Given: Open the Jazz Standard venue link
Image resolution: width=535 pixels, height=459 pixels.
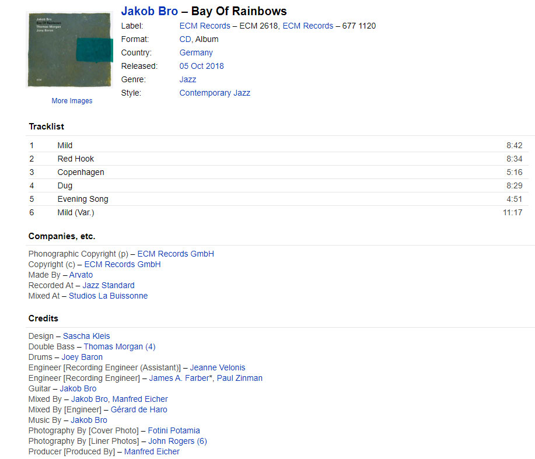Looking at the screenshot, I should tap(109, 285).
